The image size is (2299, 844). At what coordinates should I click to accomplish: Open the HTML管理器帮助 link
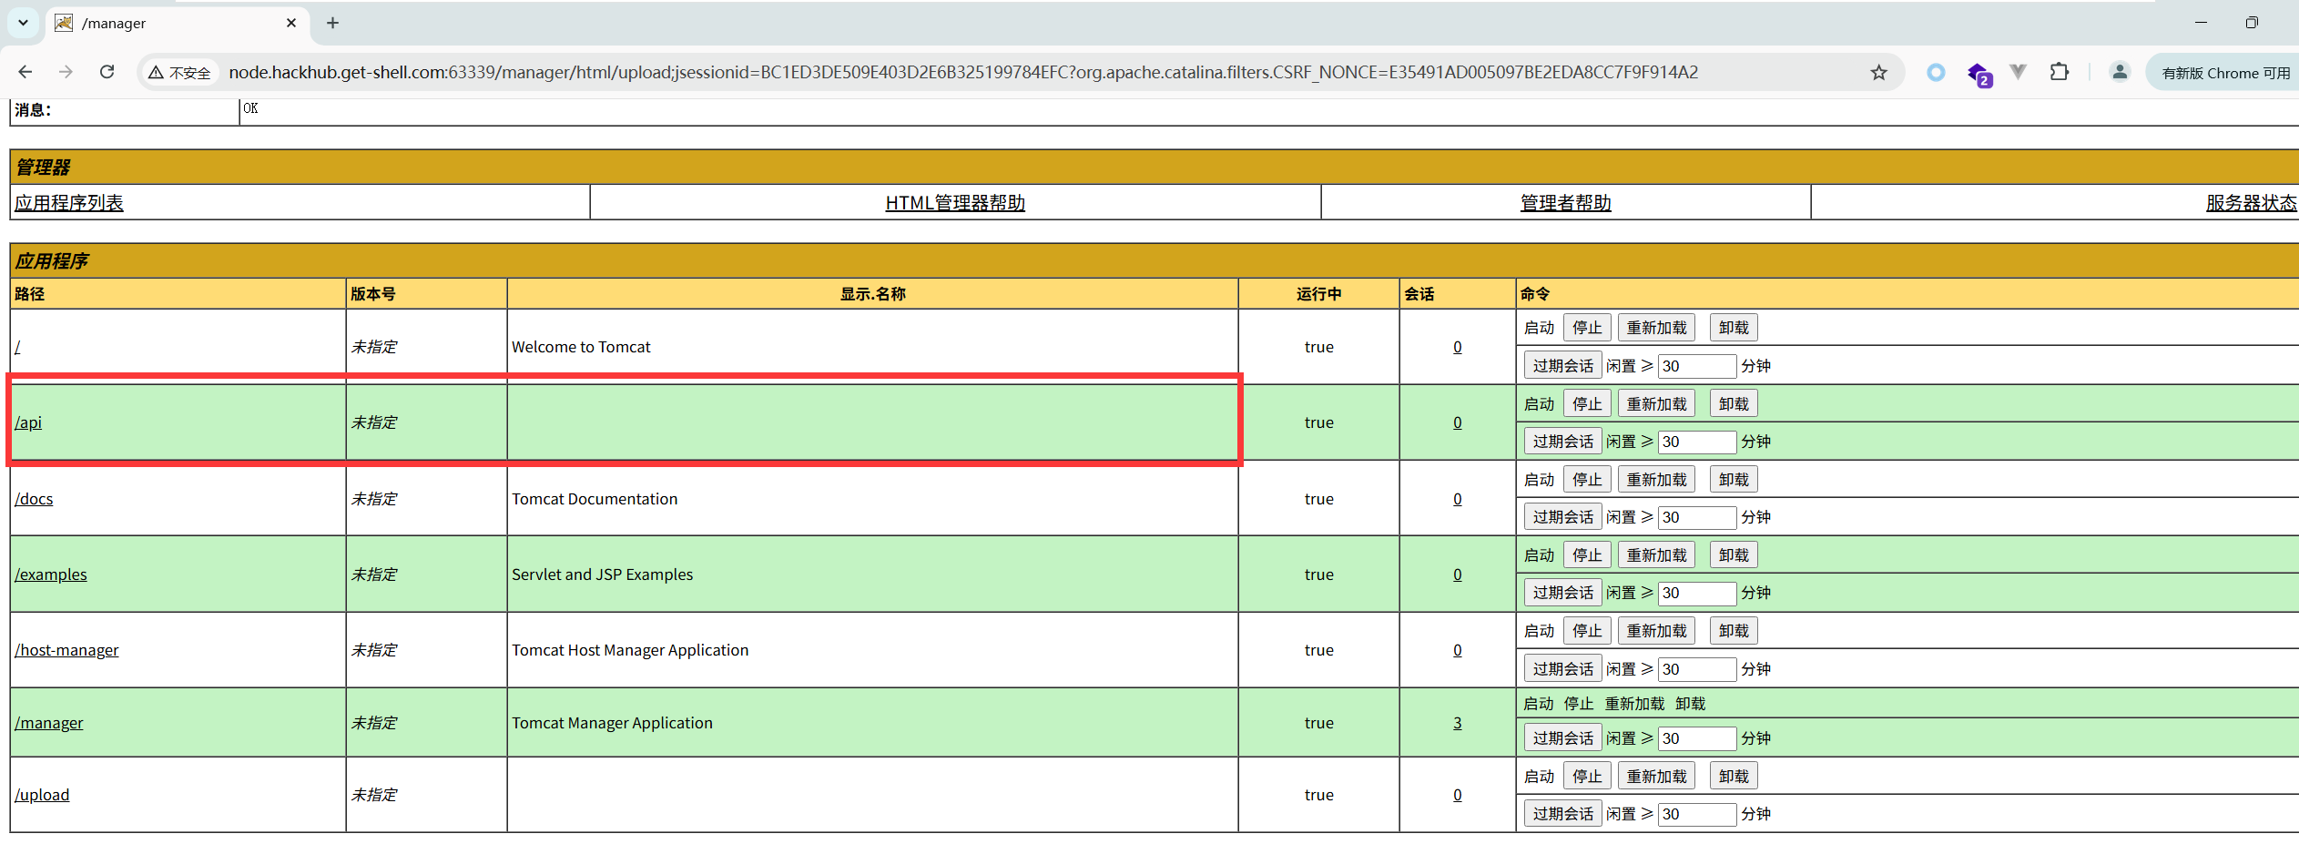pyautogui.click(x=954, y=202)
